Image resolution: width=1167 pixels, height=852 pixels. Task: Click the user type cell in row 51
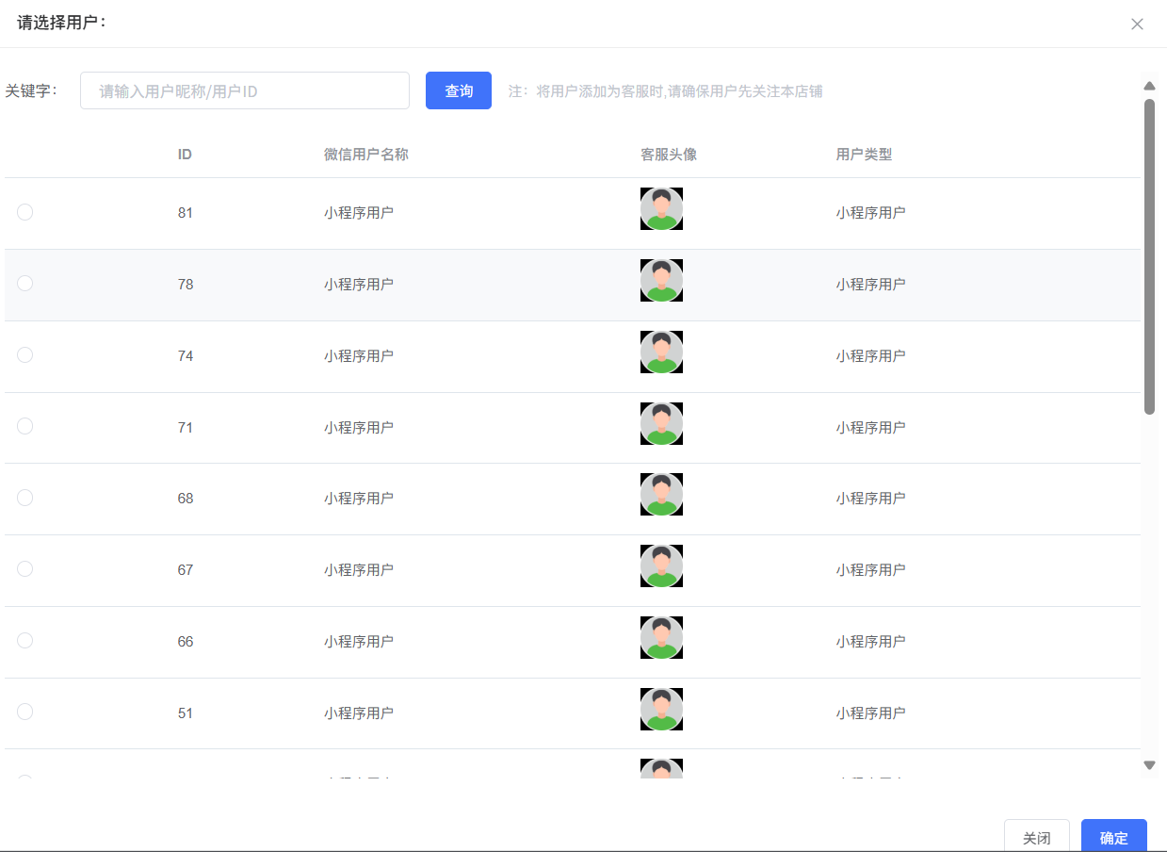tap(870, 713)
